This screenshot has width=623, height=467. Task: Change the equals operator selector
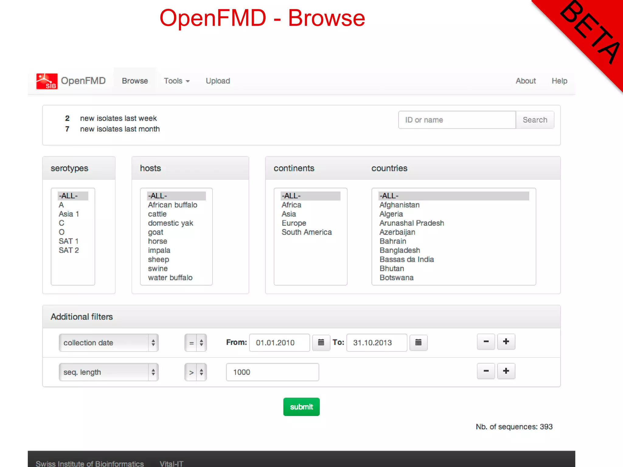pos(196,343)
